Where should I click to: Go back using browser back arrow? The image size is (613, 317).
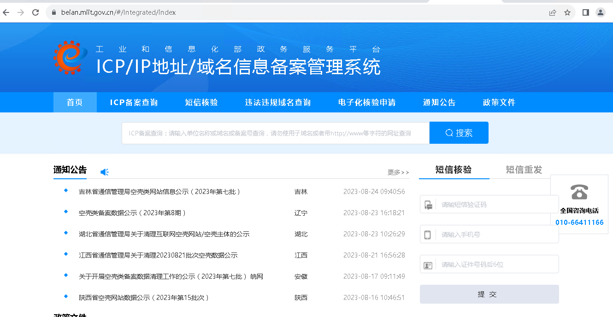coord(6,12)
